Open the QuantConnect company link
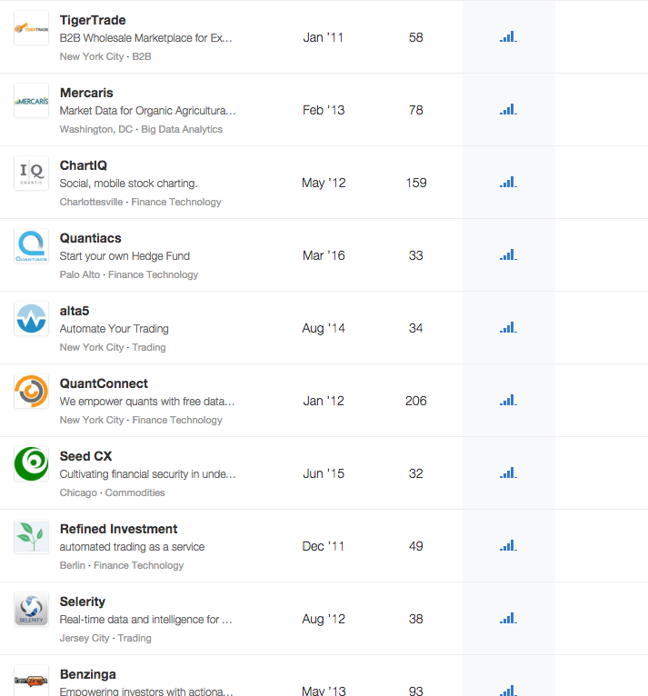 104,383
